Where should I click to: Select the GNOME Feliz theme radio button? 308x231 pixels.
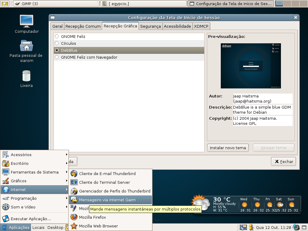[57, 36]
